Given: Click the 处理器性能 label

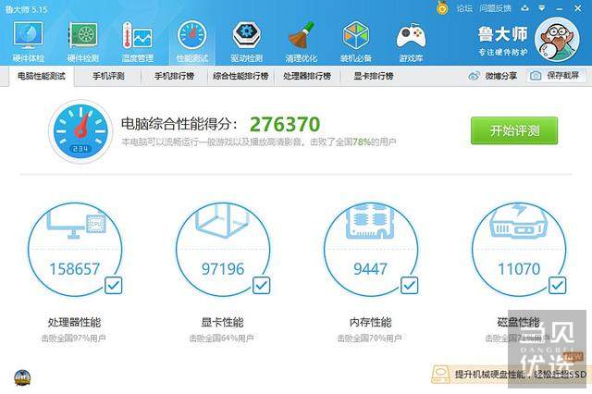Looking at the screenshot, I should click(x=74, y=322).
